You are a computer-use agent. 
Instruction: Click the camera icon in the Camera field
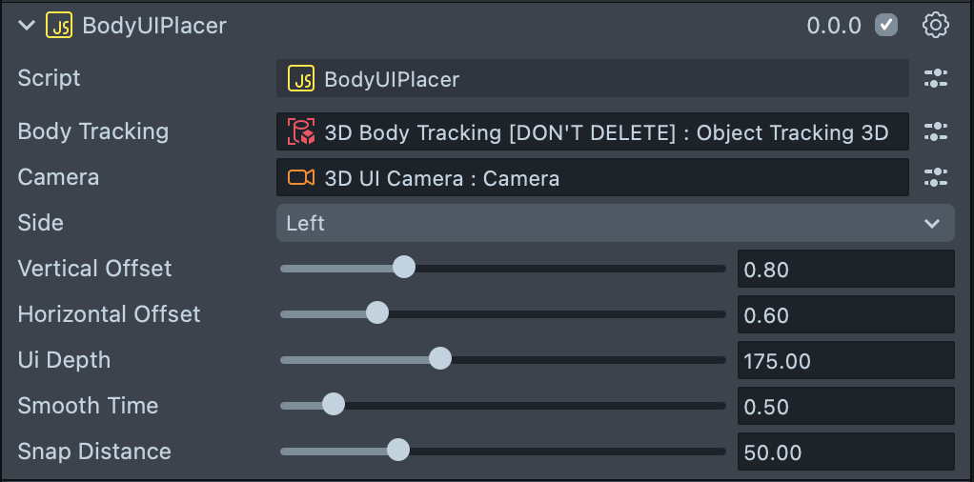tap(302, 177)
